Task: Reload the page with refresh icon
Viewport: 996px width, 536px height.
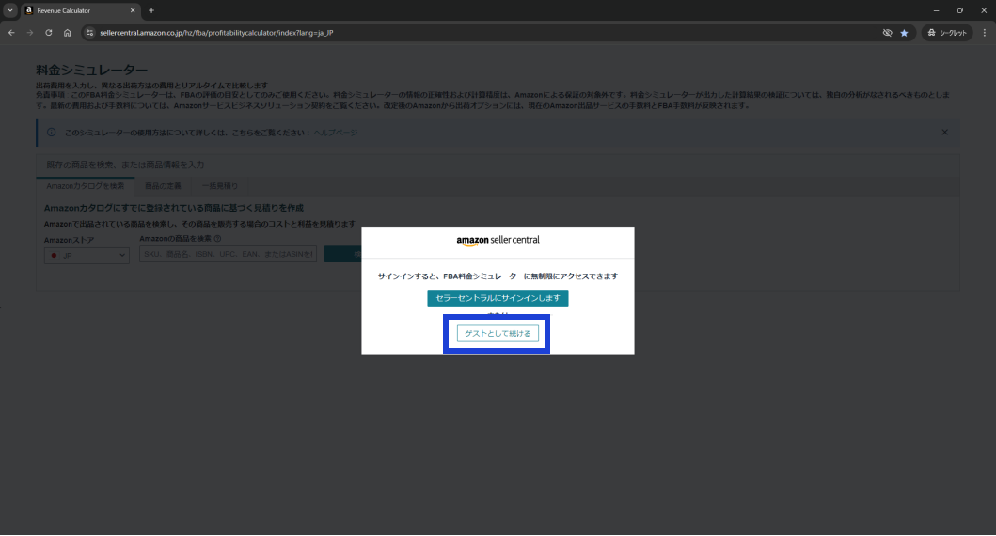Action: (x=48, y=32)
